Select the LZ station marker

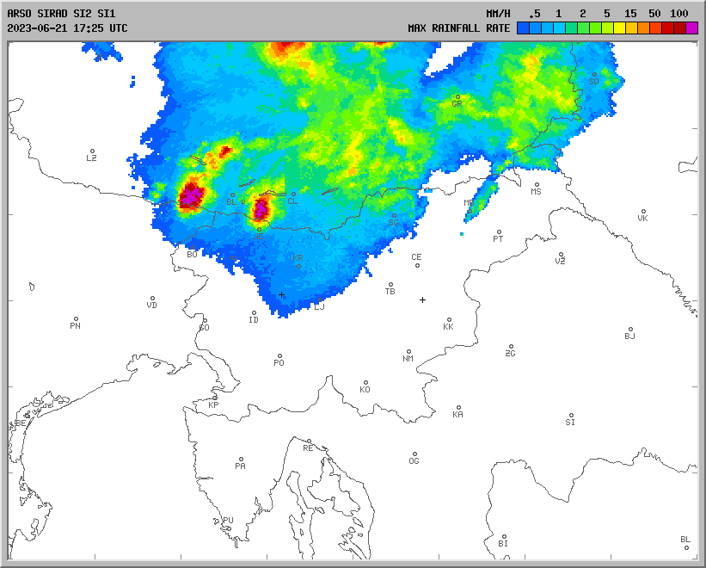point(92,151)
